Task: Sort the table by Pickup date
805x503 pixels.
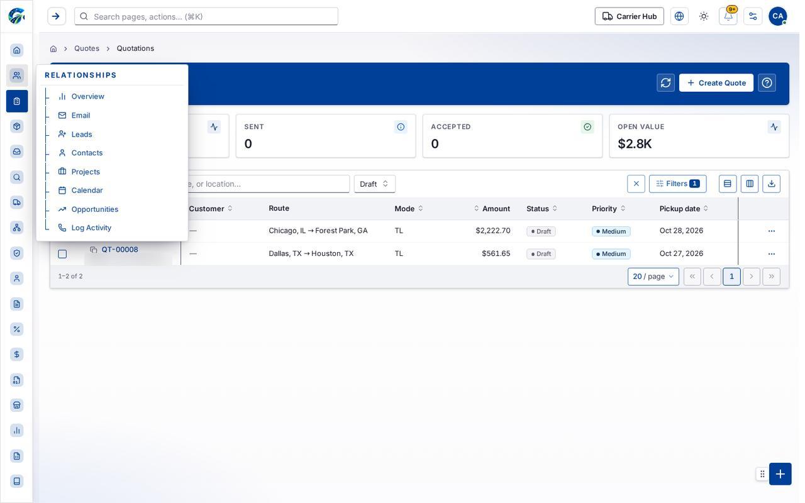Action: click(684, 209)
